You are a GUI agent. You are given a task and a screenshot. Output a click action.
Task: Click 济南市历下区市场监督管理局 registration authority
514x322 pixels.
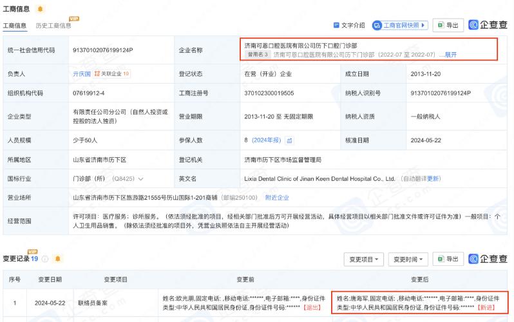[x=283, y=160]
